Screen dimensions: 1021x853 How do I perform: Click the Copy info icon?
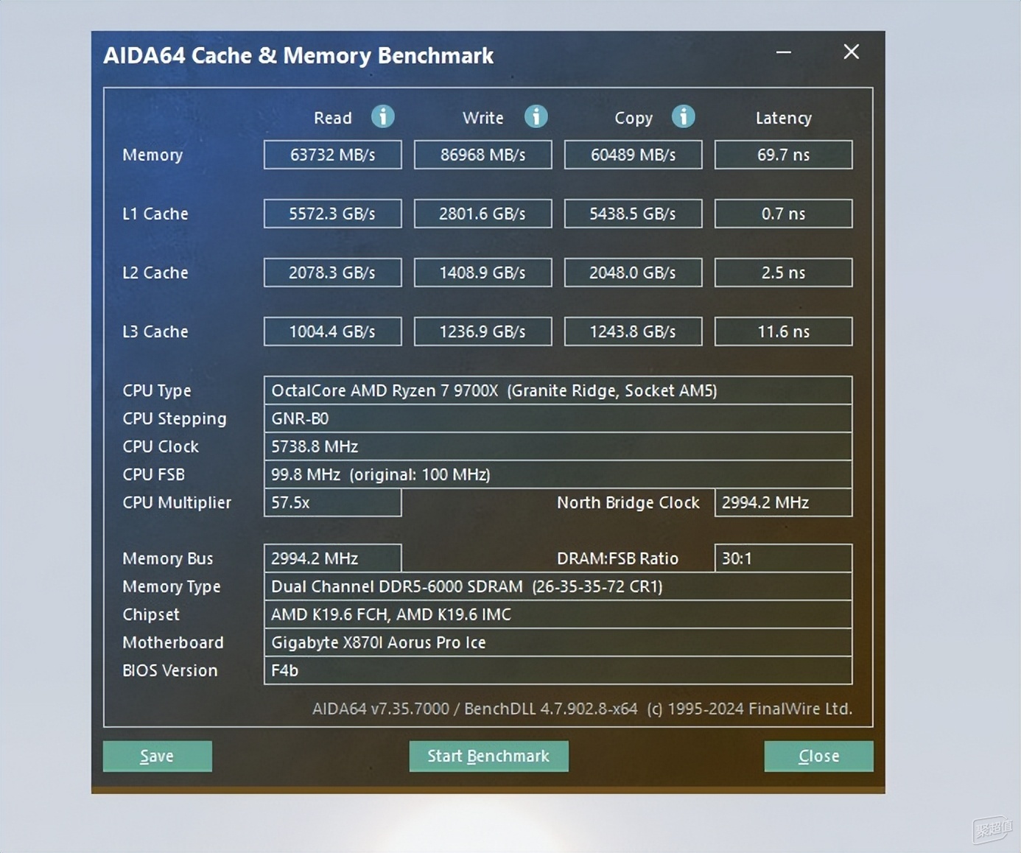click(683, 116)
